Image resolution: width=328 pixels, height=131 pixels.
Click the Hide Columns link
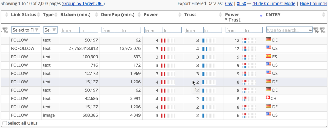coord(313,3)
